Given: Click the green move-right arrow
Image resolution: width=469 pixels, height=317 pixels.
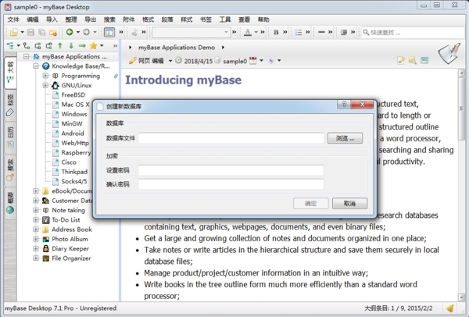Looking at the screenshot, I should pyautogui.click(x=82, y=46).
